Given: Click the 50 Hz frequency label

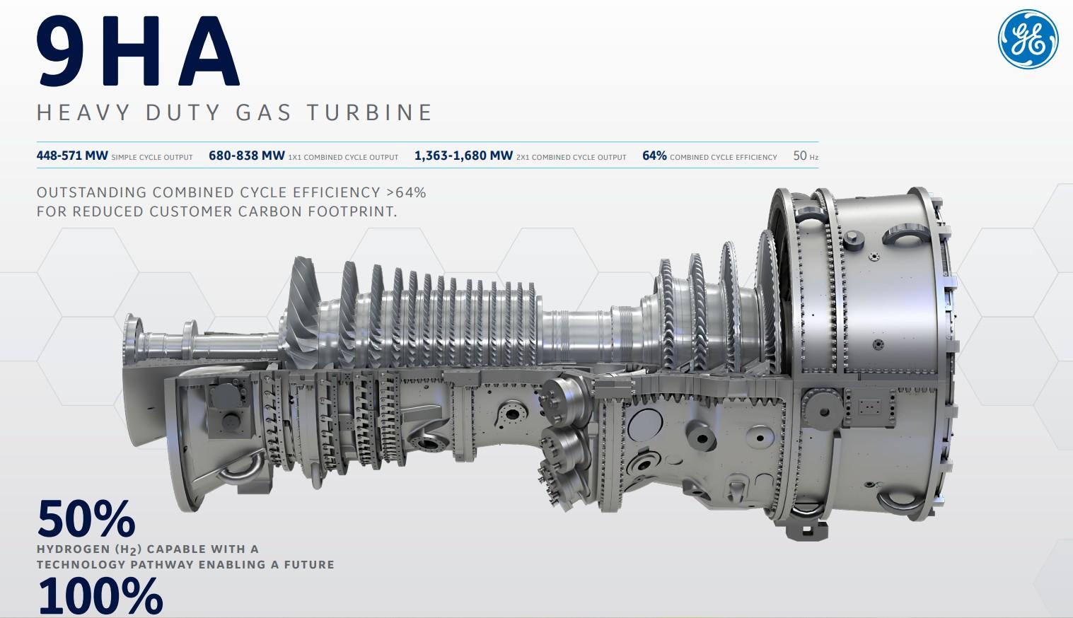Looking at the screenshot, I should click(x=805, y=156).
